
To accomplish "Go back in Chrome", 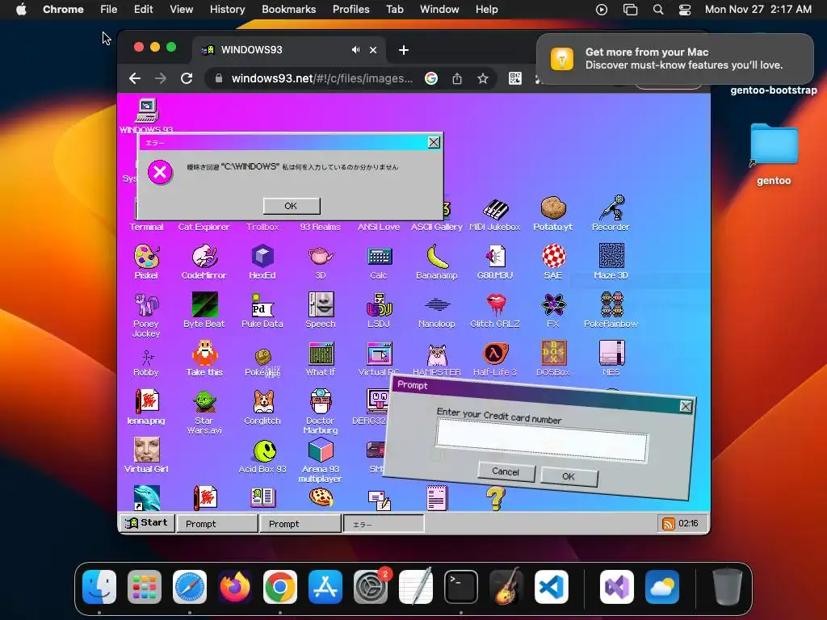I will 135,78.
